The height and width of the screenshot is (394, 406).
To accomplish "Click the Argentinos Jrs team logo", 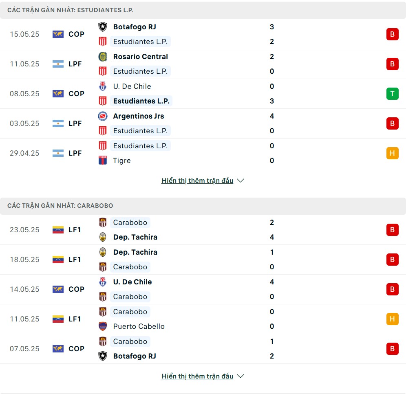I will 103,116.
